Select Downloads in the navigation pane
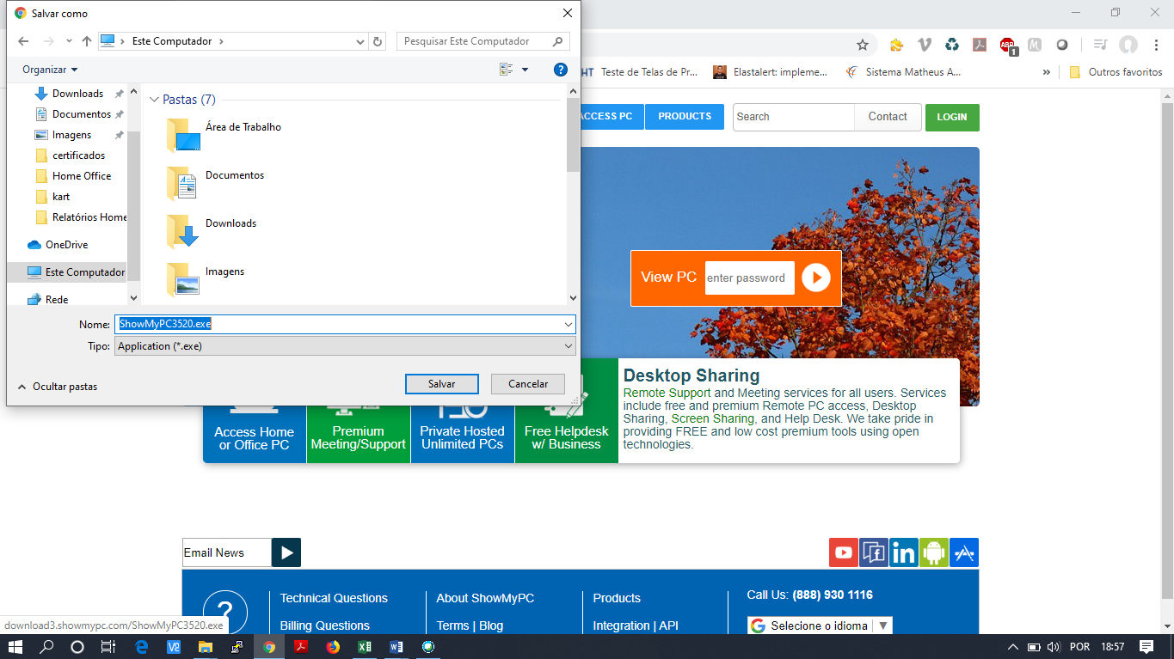 click(x=77, y=94)
